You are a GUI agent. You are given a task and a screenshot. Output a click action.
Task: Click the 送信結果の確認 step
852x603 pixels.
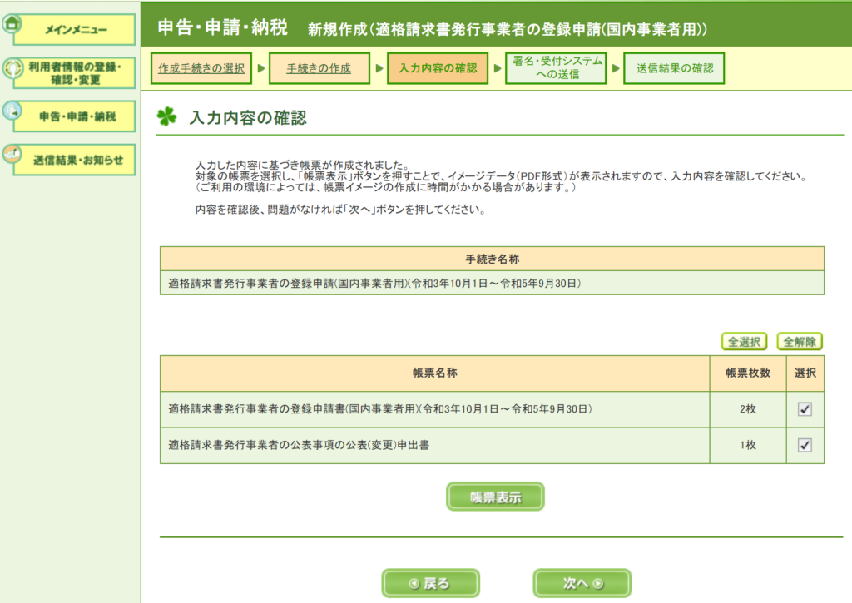tap(674, 68)
